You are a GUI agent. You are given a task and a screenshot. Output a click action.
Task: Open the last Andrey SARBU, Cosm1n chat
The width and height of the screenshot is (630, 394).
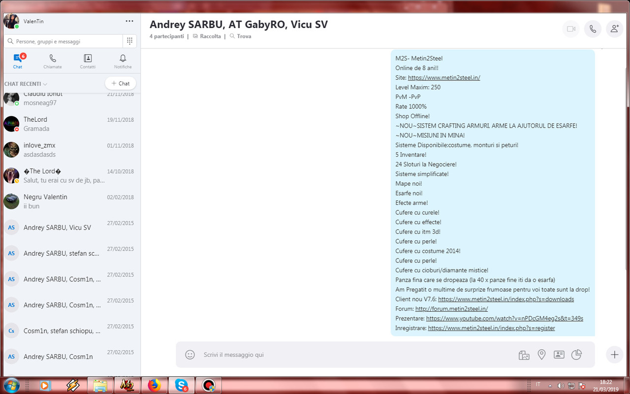[x=70, y=357]
